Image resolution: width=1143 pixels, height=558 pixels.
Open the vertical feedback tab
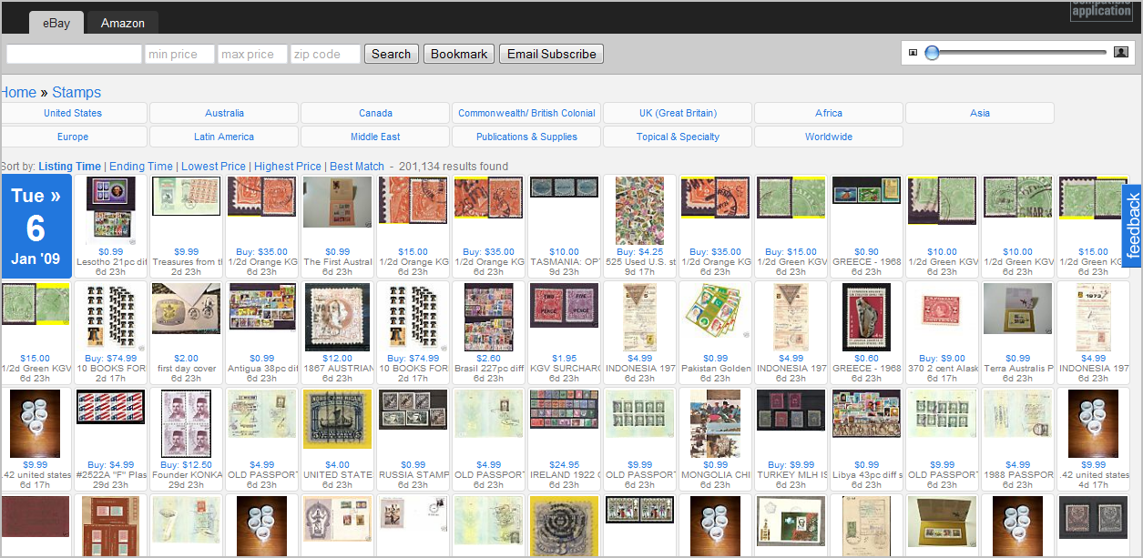point(1133,226)
